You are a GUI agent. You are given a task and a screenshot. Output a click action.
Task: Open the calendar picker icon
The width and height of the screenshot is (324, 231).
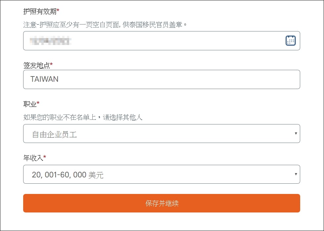291,40
